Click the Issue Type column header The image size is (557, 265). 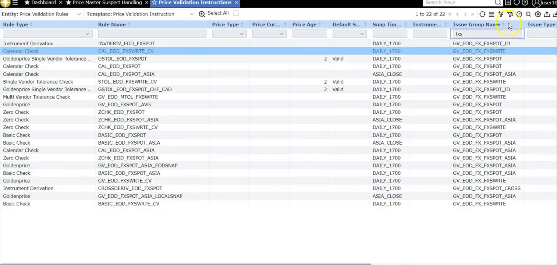tap(541, 25)
